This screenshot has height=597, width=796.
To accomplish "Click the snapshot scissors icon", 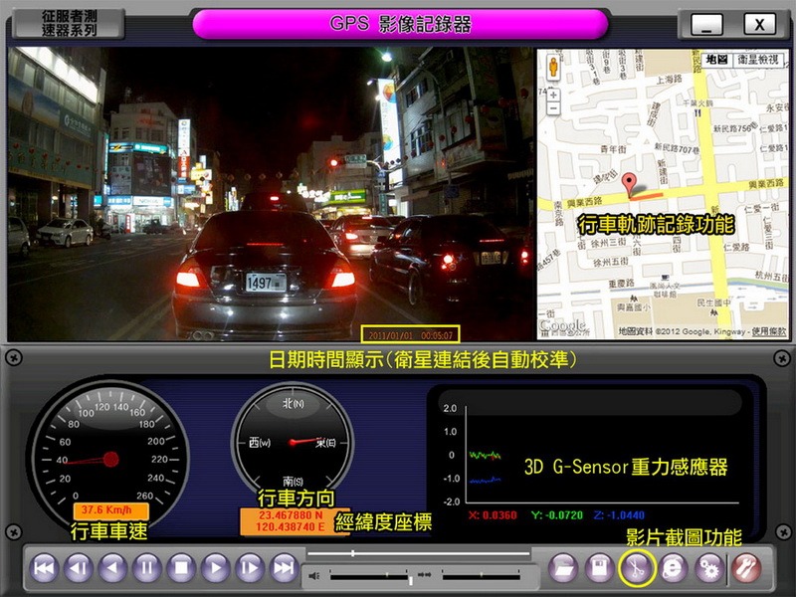I will point(637,567).
